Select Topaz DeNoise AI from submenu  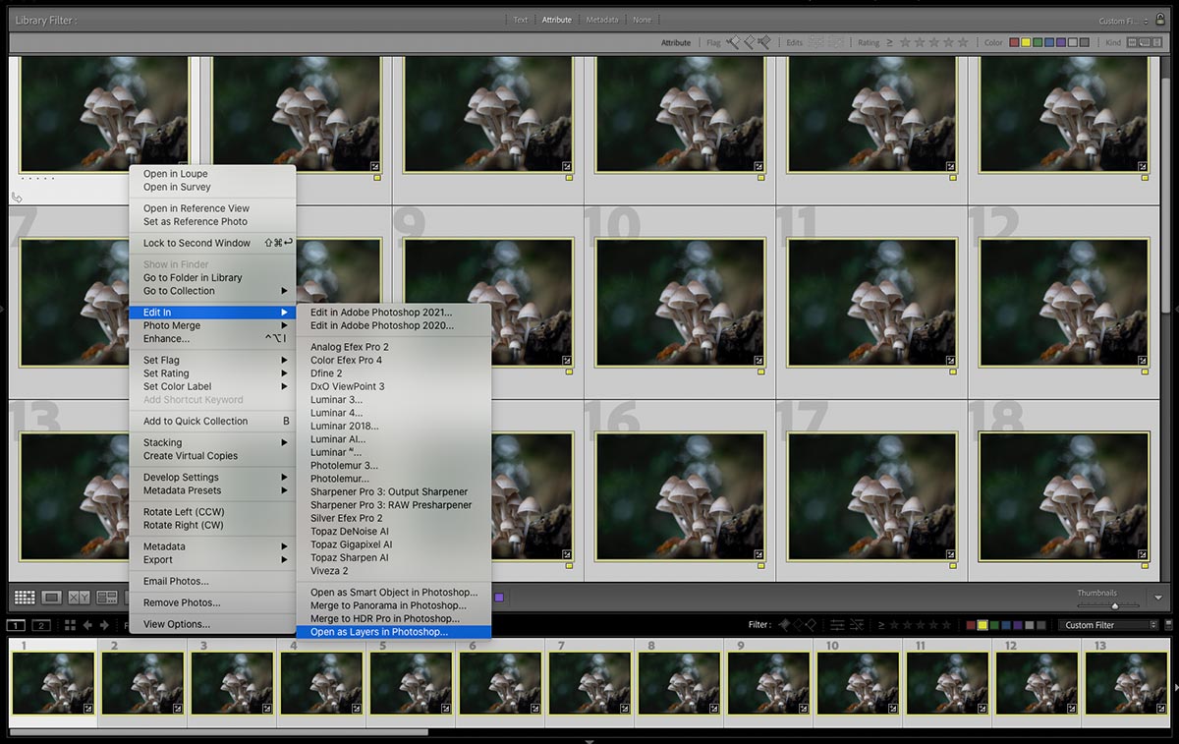point(350,532)
